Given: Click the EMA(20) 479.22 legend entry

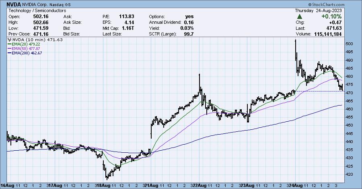Looking at the screenshot, I should [x=24, y=44].
